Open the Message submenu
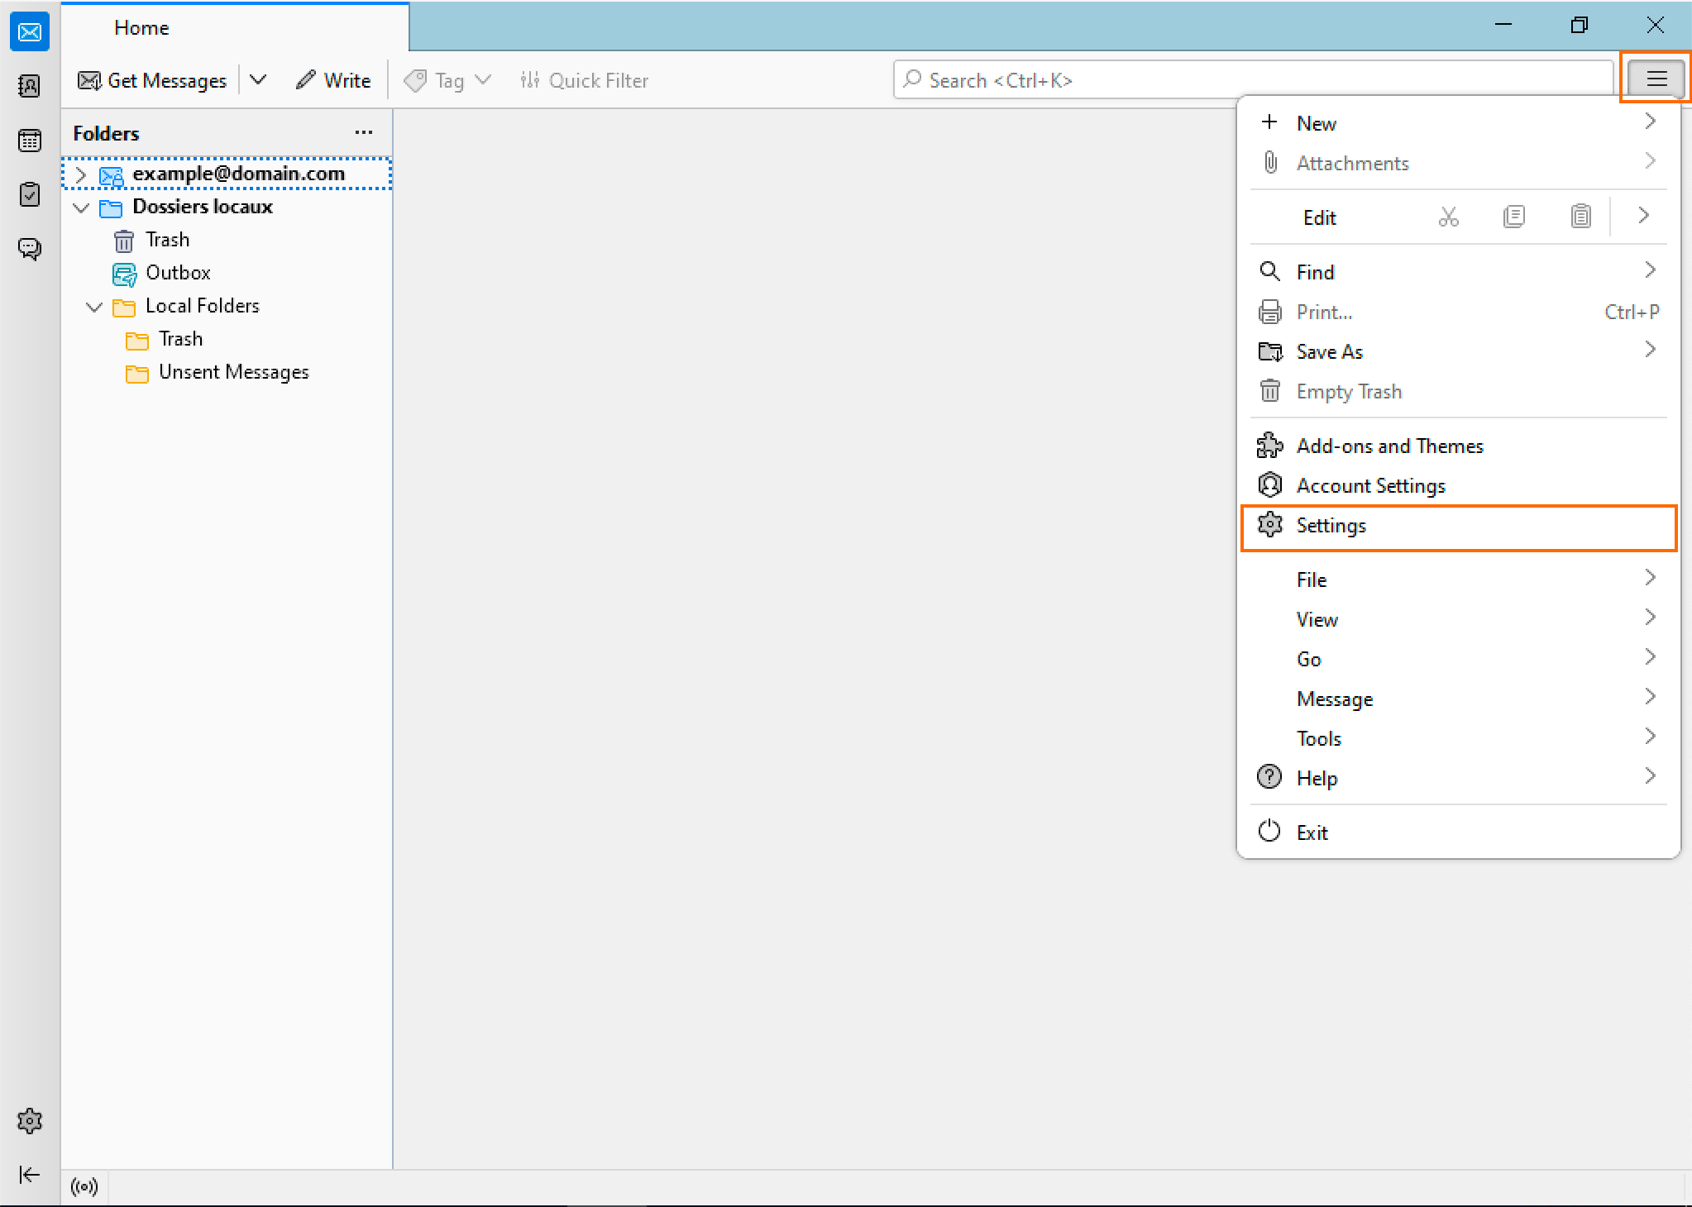Image resolution: width=1692 pixels, height=1207 pixels. [x=1459, y=699]
